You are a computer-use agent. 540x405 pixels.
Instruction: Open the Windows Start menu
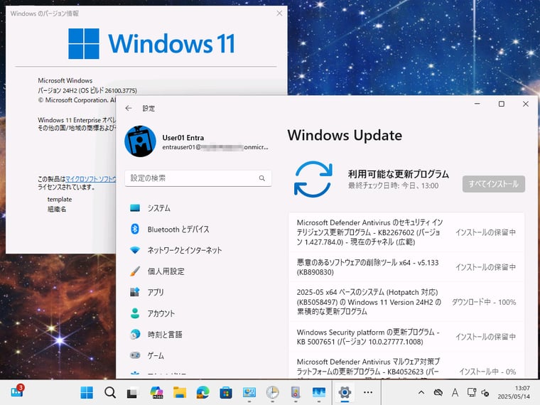pyautogui.click(x=87, y=392)
